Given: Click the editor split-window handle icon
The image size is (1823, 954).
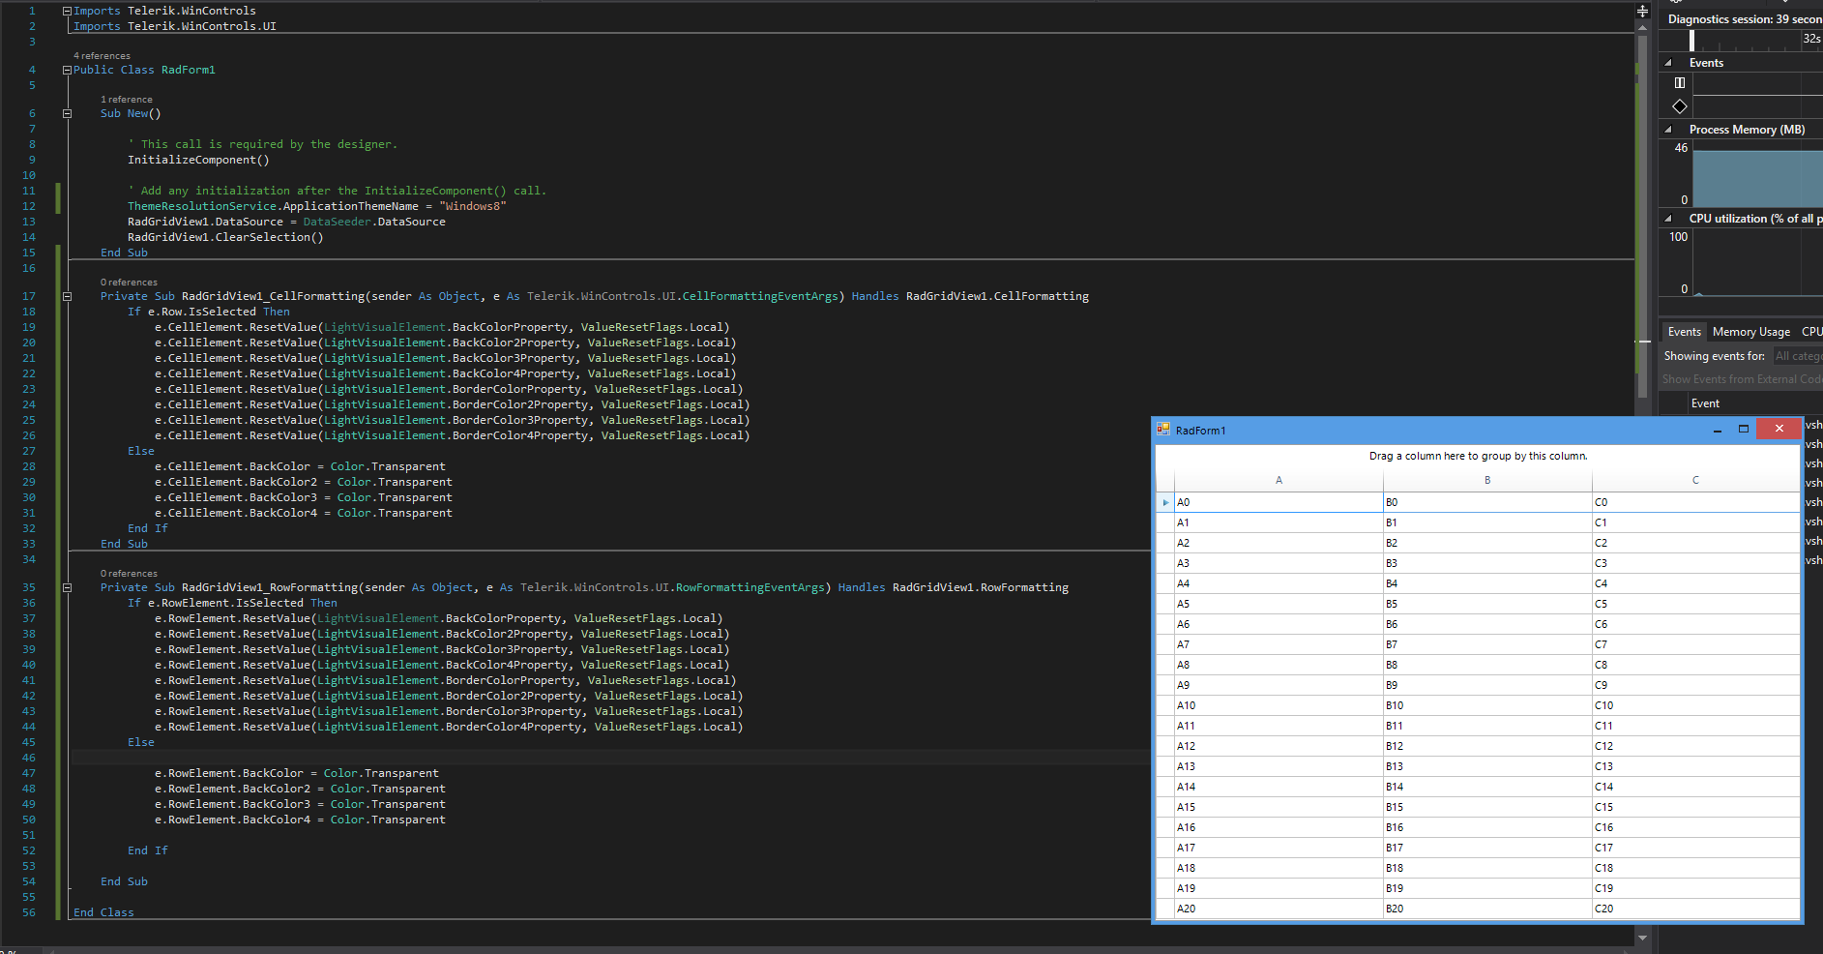Looking at the screenshot, I should click(x=1642, y=12).
